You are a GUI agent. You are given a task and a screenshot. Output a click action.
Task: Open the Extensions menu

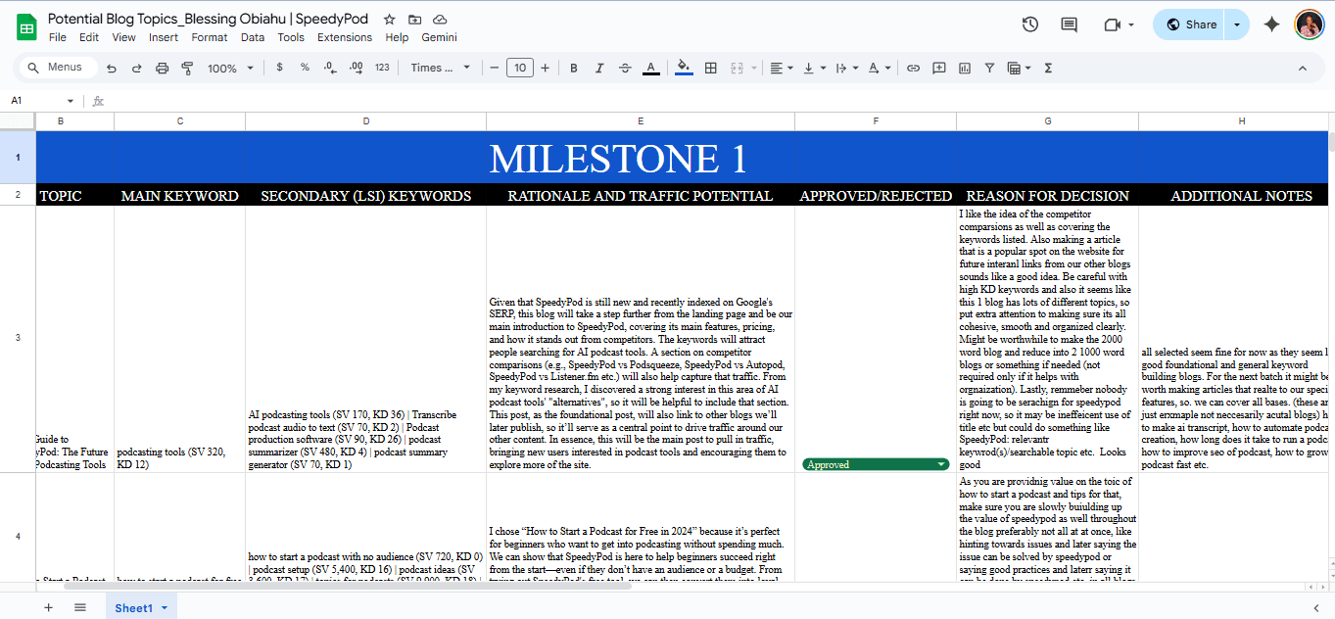[344, 37]
